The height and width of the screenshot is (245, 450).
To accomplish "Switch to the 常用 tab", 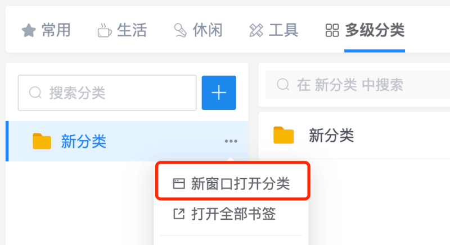I will (x=46, y=30).
